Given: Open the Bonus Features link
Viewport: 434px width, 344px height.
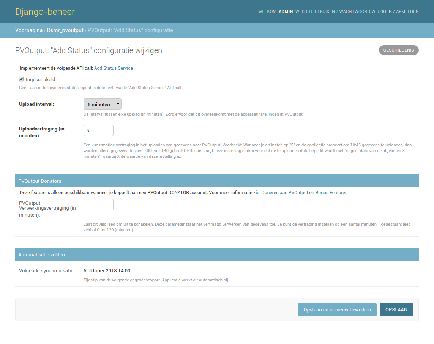Looking at the screenshot, I should [x=331, y=192].
